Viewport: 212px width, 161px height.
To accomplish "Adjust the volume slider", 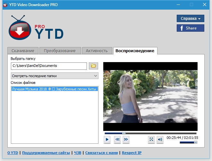I will [189, 142].
